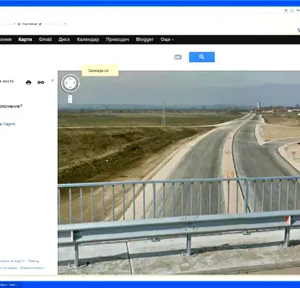The width and height of the screenshot is (300, 288).
Task: Open Преводач from the Google bar
Action: coord(118,40)
